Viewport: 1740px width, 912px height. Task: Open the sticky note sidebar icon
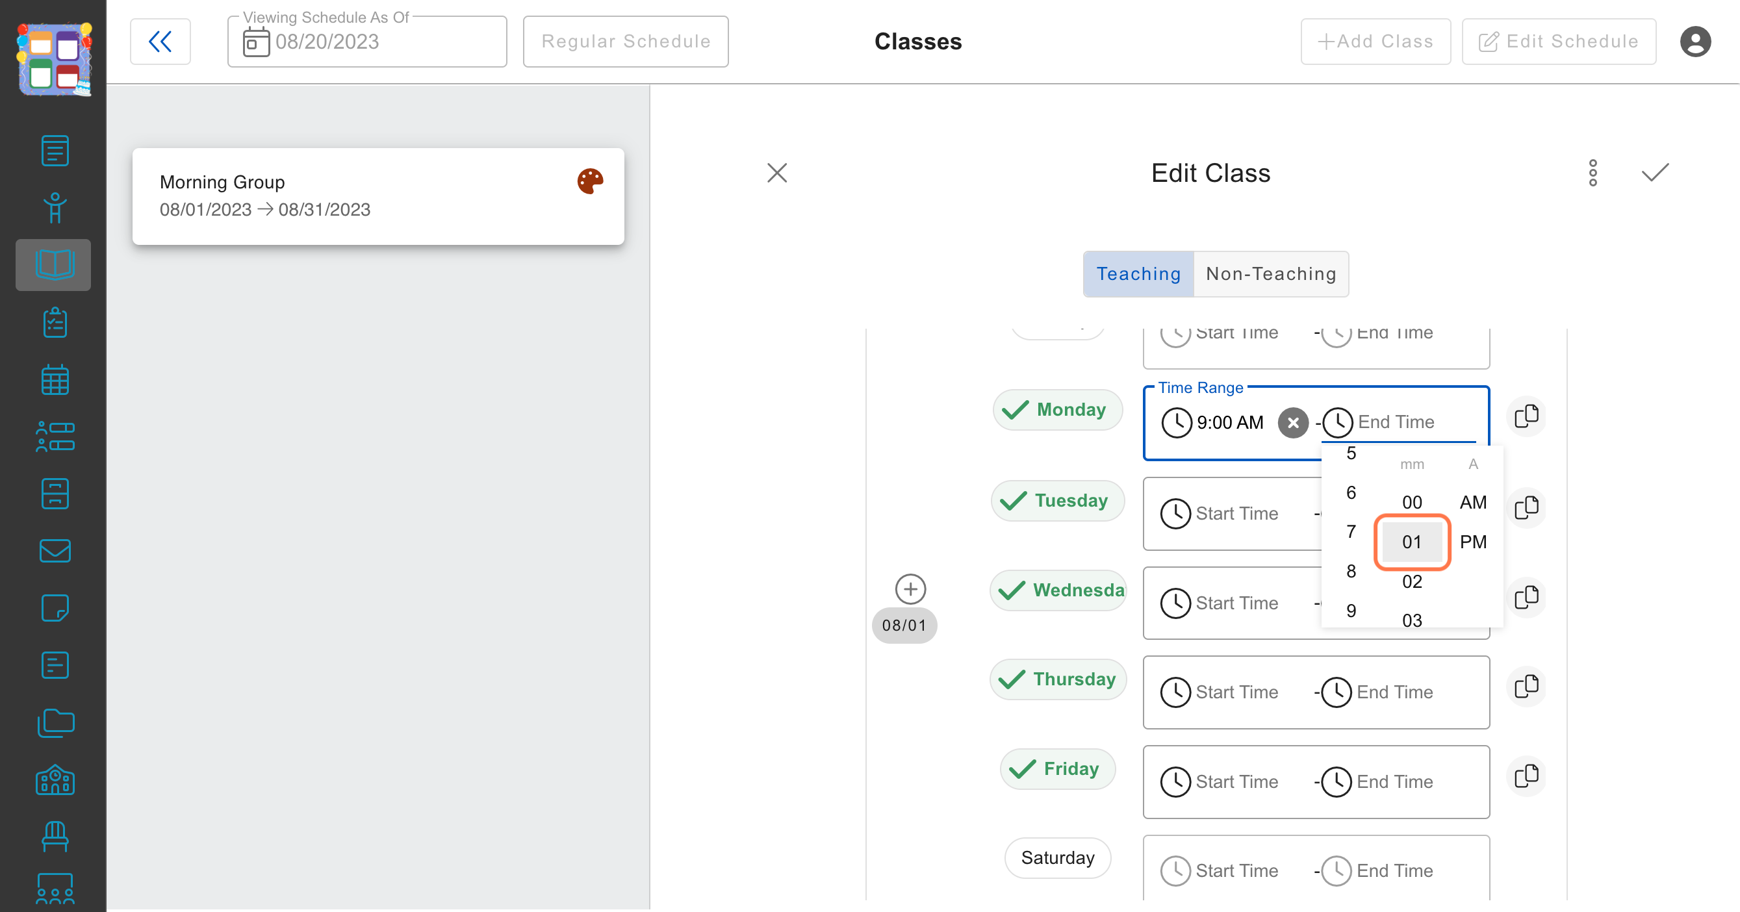[x=55, y=608]
